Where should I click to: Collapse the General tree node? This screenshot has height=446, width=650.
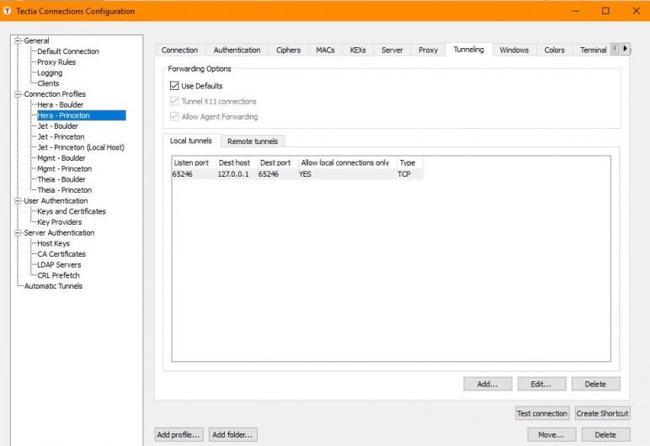coord(18,40)
